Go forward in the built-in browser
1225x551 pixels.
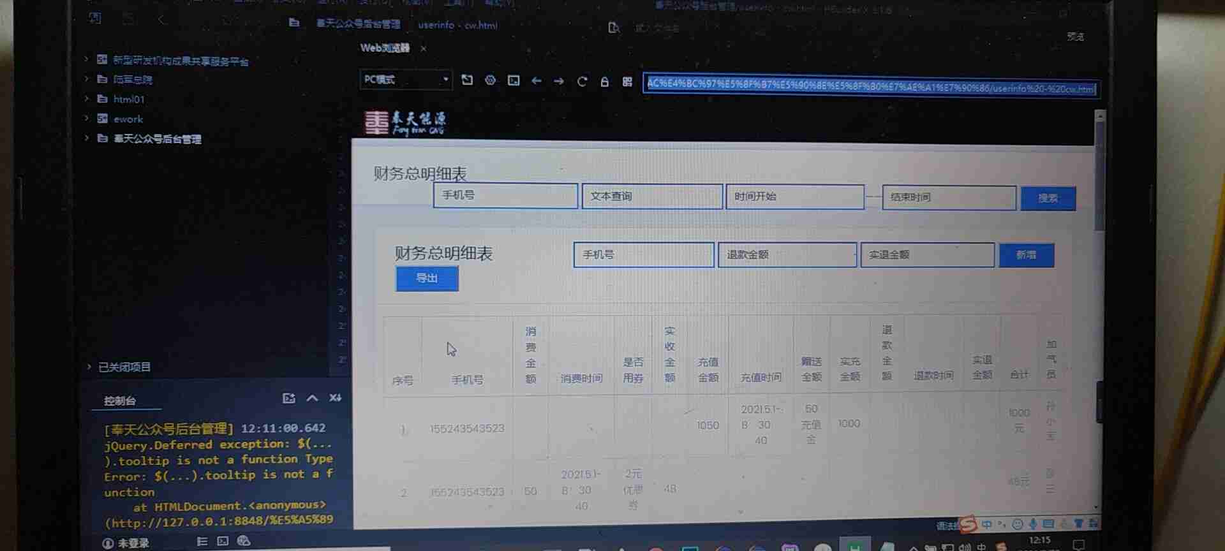coord(559,81)
